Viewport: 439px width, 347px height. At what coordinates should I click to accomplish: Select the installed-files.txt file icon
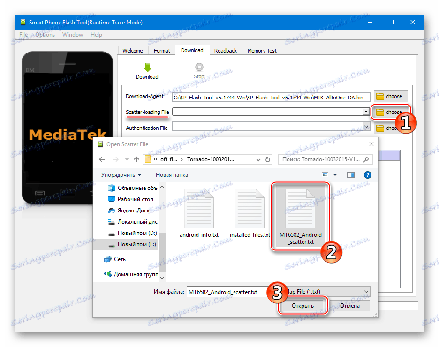(250, 209)
